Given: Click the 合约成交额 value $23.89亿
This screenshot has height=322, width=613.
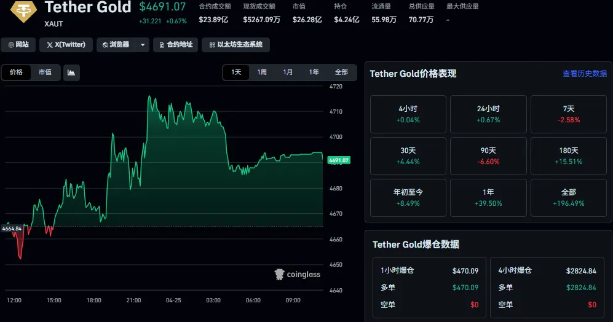Looking at the screenshot, I should pos(213,20).
